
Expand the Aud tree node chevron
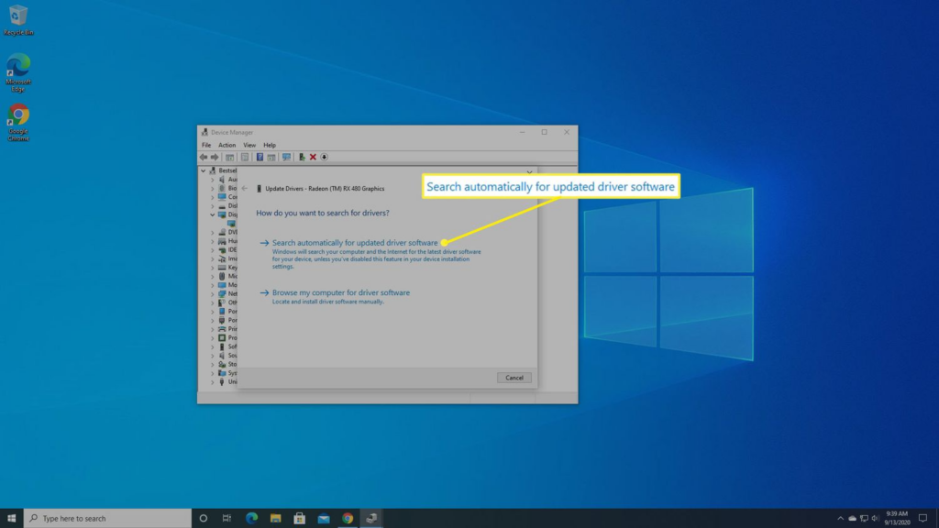(212, 180)
